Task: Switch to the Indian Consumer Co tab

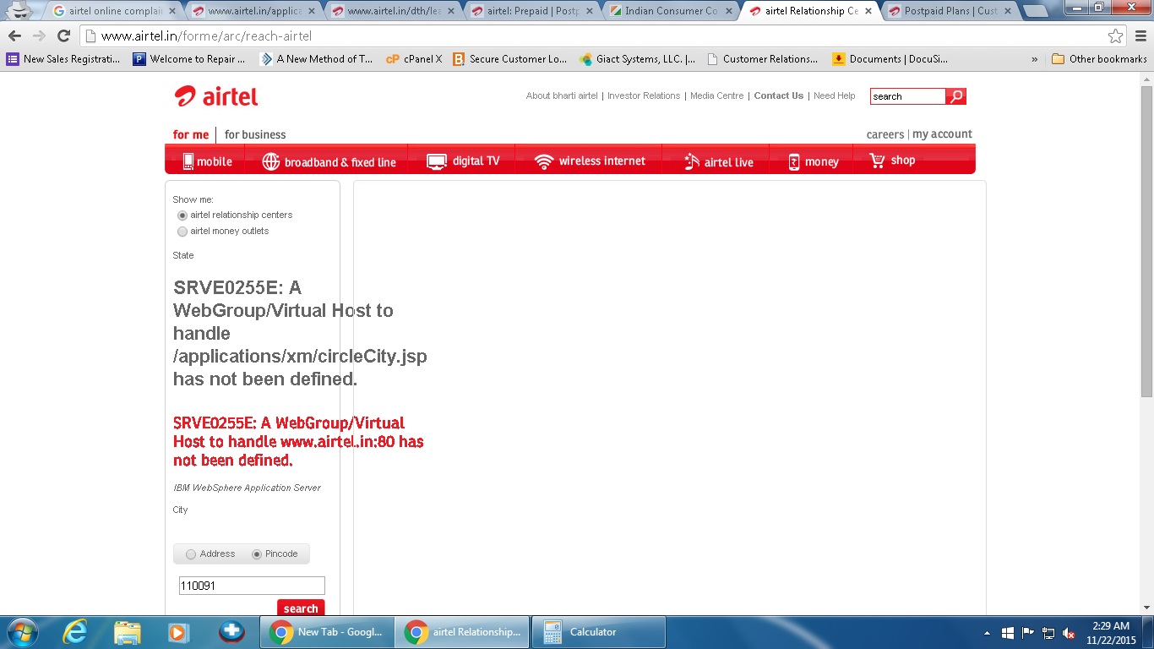Action: click(669, 11)
